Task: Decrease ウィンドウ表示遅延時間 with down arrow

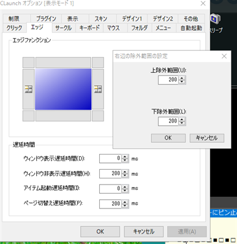Action: (x=125, y=161)
